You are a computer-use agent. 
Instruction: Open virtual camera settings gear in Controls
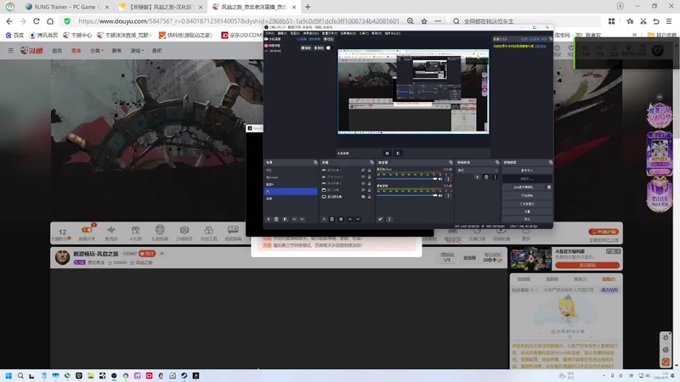[549, 187]
